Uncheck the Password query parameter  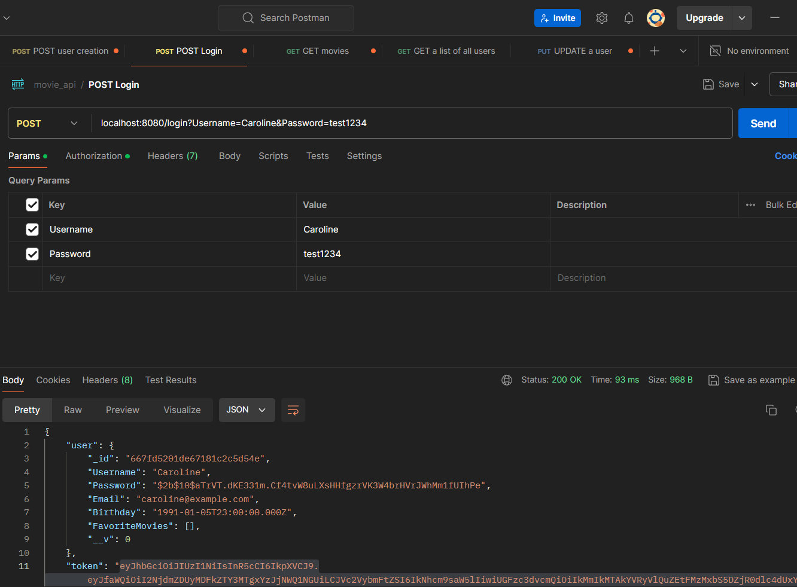tap(32, 253)
